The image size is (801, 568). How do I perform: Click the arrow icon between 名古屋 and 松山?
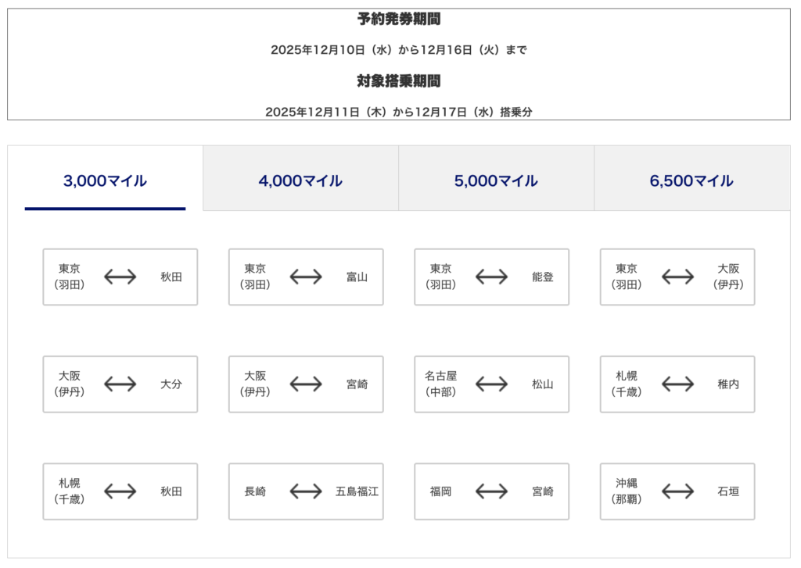pos(491,384)
